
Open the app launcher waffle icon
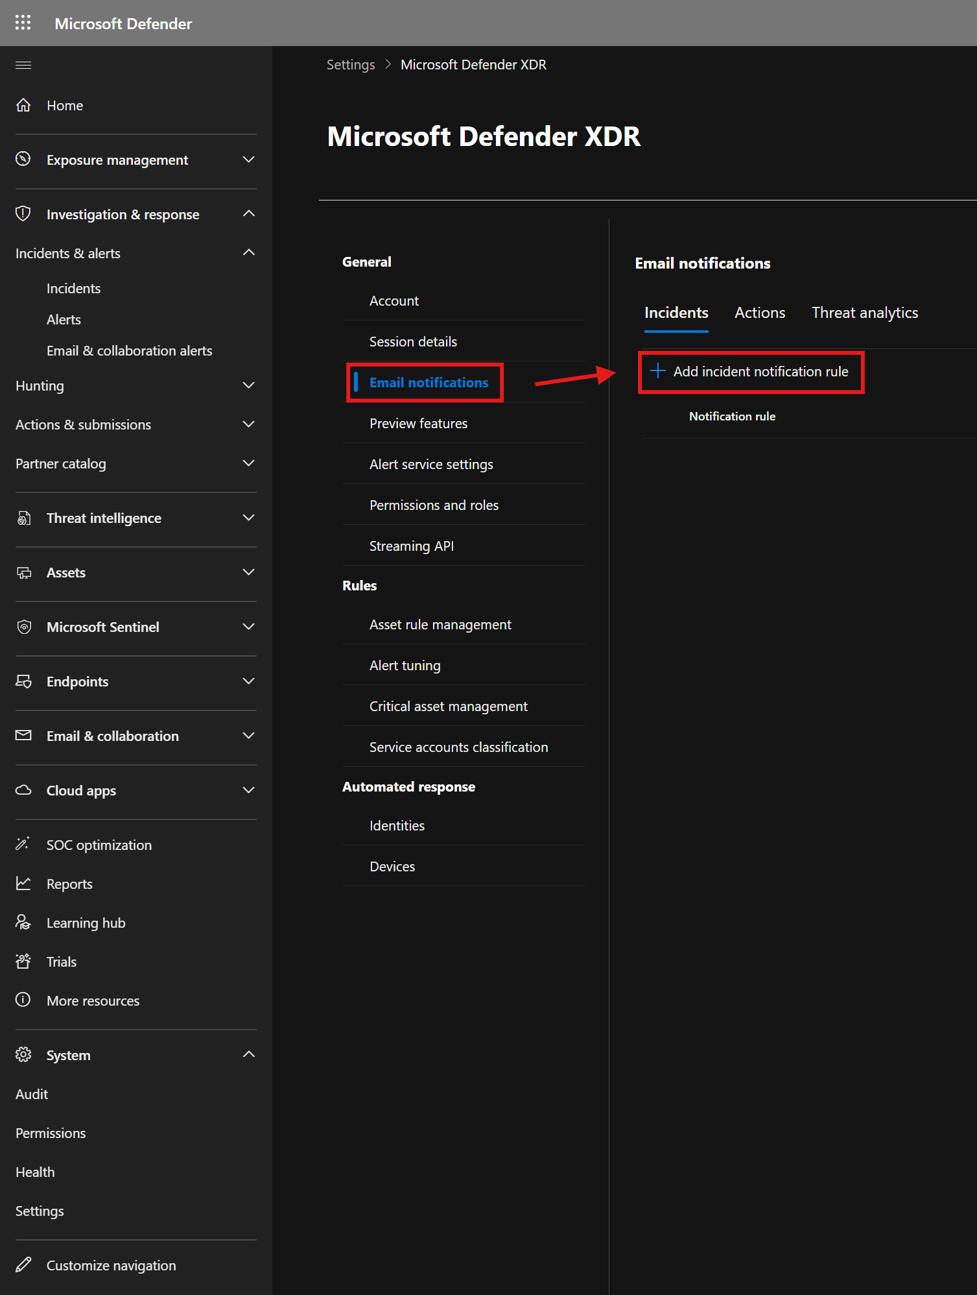pos(23,23)
